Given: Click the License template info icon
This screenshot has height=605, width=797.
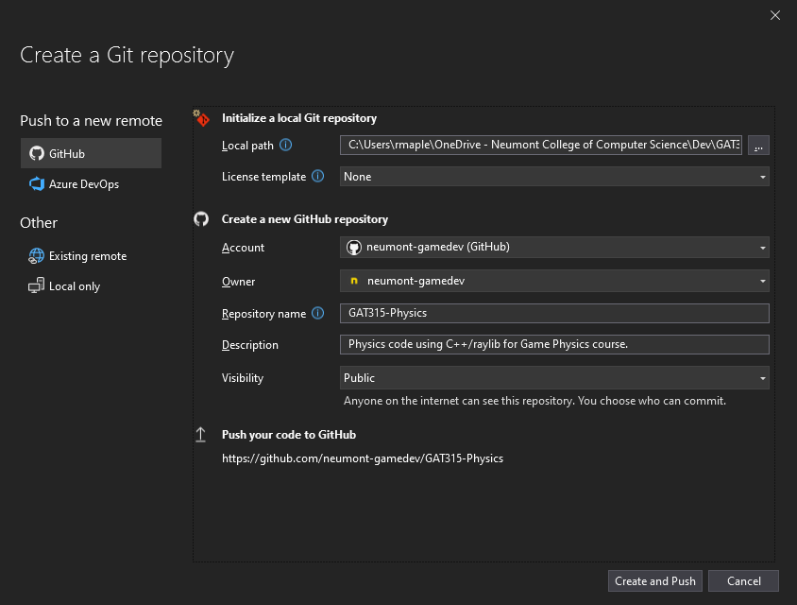Looking at the screenshot, I should (318, 177).
